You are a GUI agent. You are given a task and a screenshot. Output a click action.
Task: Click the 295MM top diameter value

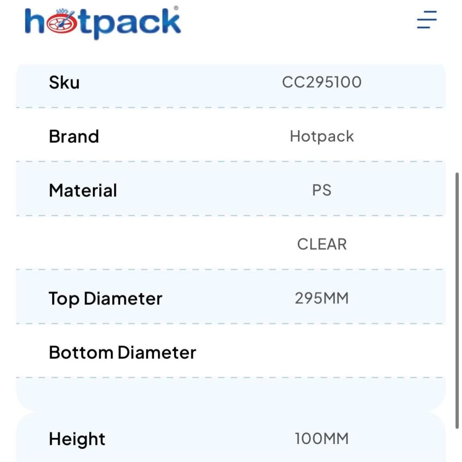322,298
